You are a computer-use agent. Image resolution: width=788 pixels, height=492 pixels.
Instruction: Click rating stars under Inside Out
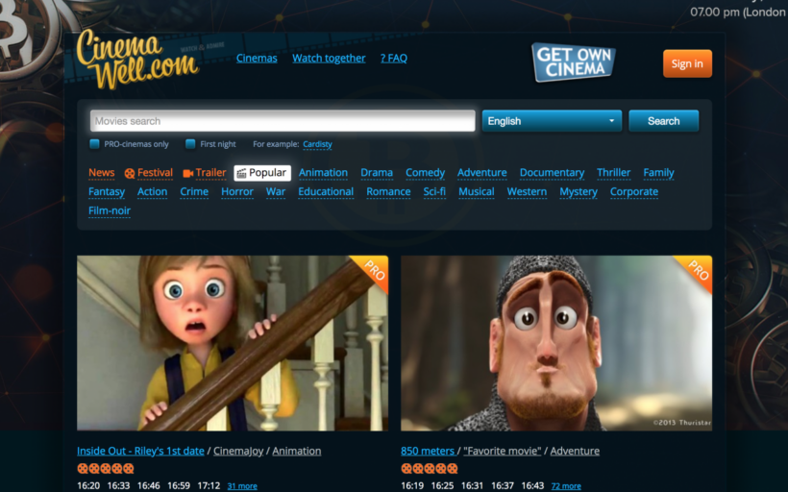(x=106, y=469)
